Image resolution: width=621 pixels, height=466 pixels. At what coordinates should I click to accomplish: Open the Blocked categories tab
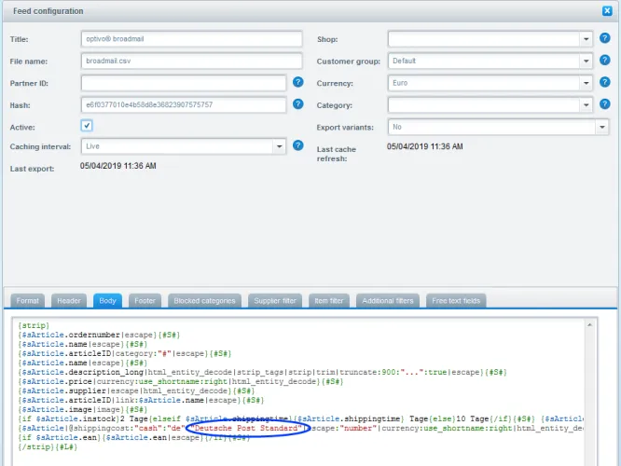[204, 301]
